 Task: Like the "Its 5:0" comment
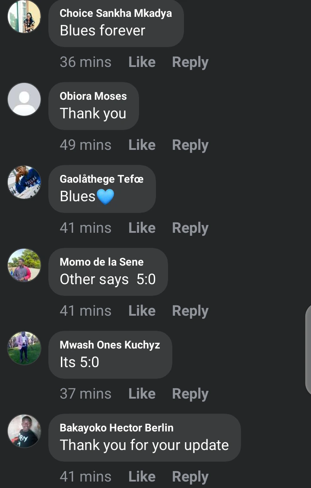pos(142,394)
